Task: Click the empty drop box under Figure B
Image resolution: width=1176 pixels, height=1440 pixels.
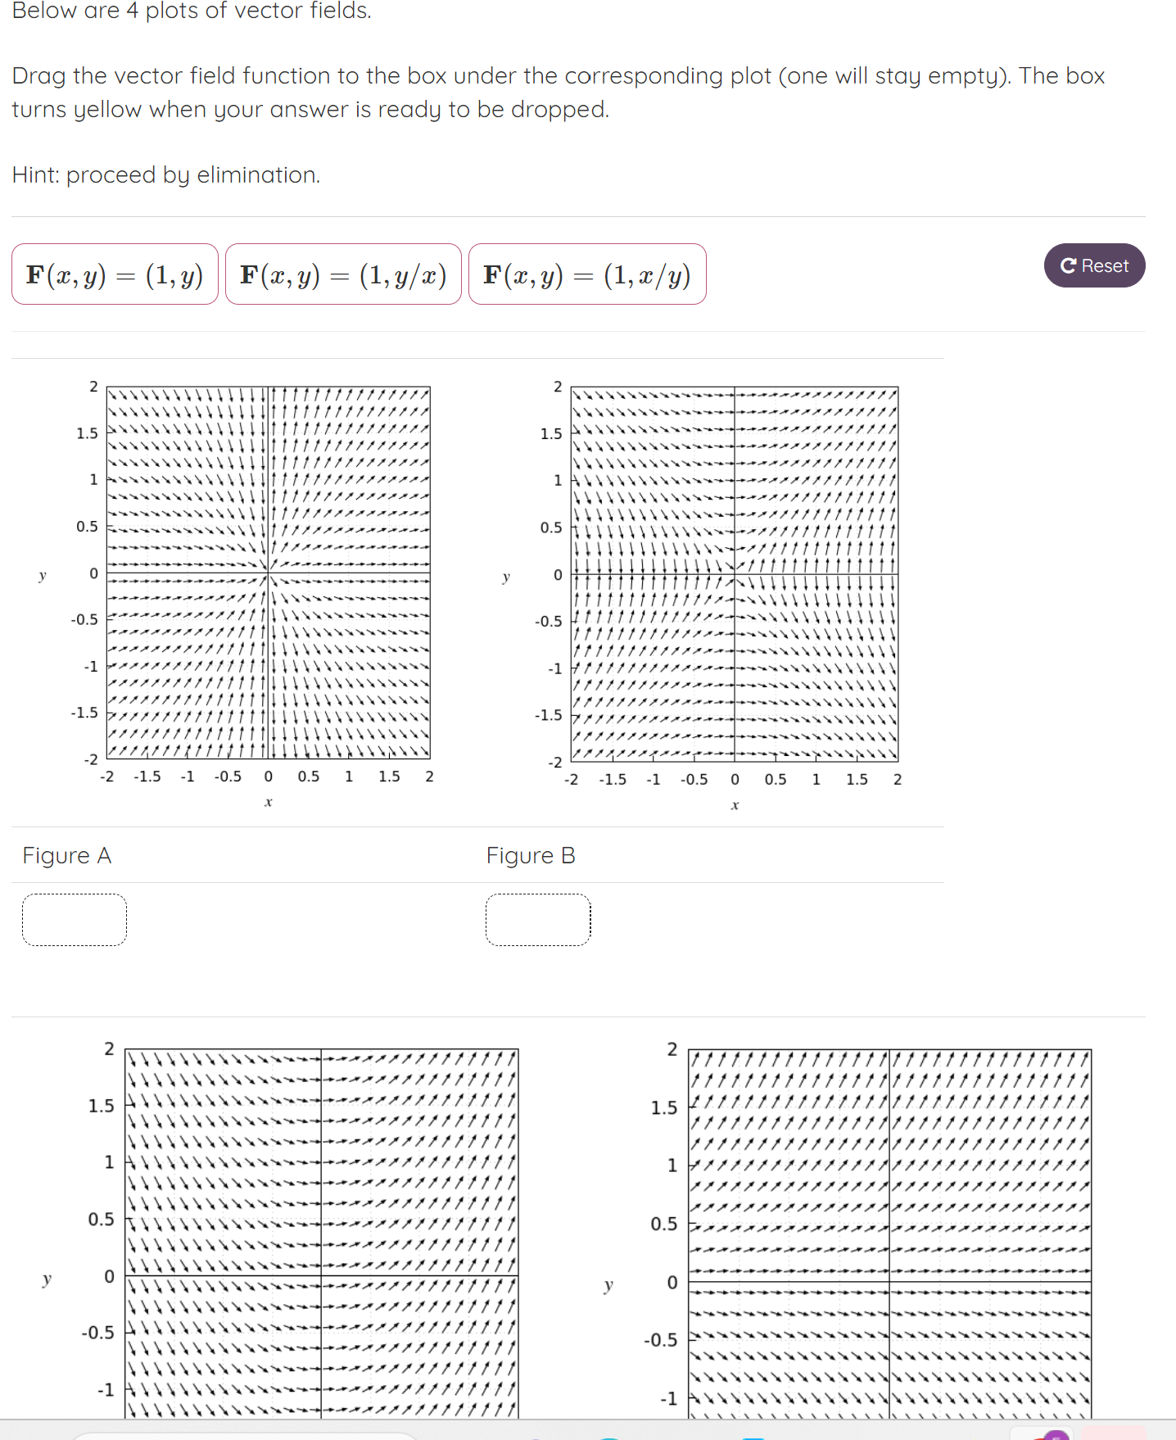Action: [x=538, y=920]
